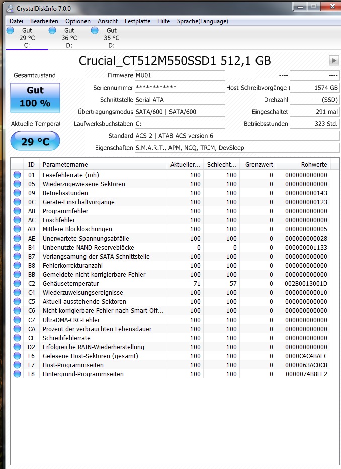Click status icon of ID 09 Betriebsstunden row
Viewport: 341px width, 469px height.
(17, 193)
